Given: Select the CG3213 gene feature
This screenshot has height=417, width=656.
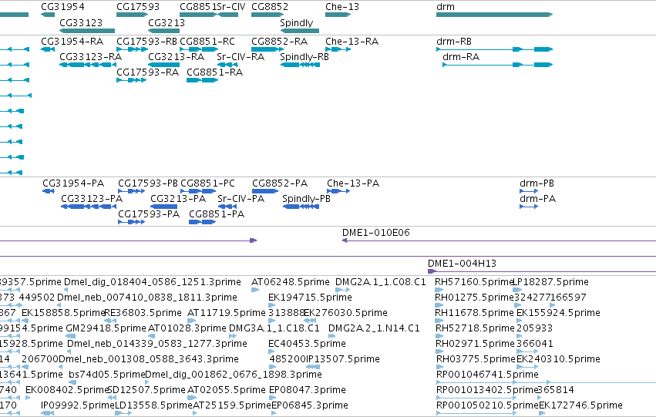Looking at the screenshot, I should coord(164,31).
